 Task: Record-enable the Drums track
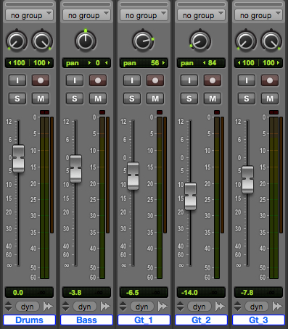click(41, 80)
